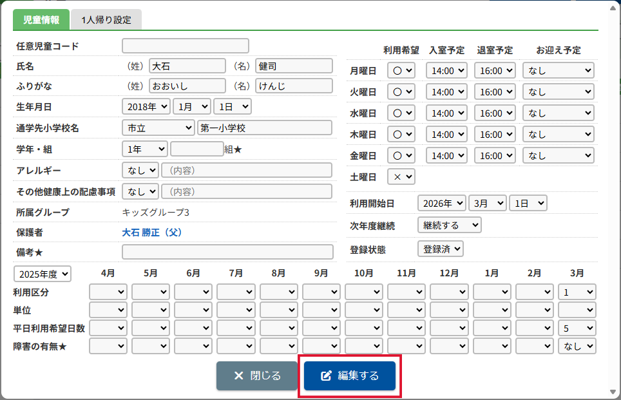Click the 編集する edit button
Image resolution: width=621 pixels, height=400 pixels.
[349, 376]
